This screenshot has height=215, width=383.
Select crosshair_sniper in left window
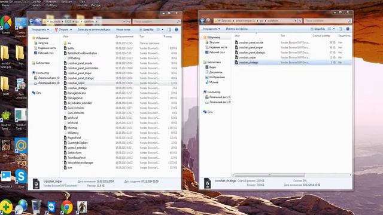point(76,83)
